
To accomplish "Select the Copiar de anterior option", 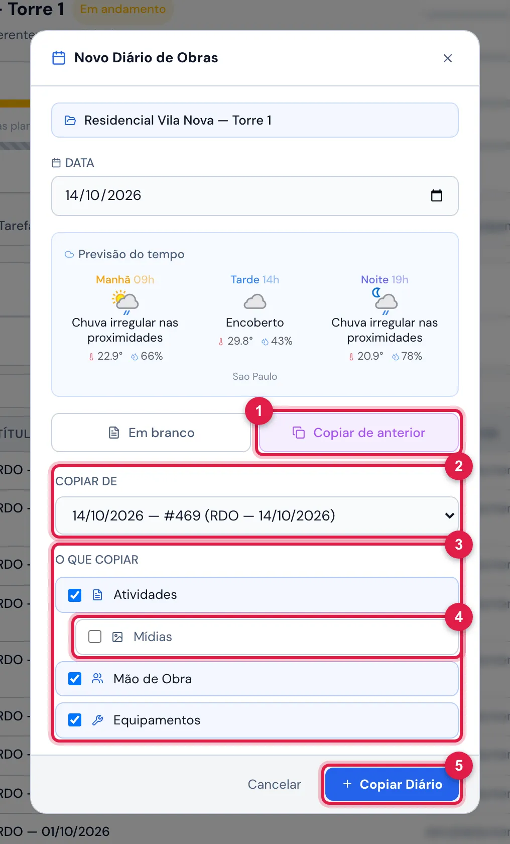I will click(x=359, y=433).
